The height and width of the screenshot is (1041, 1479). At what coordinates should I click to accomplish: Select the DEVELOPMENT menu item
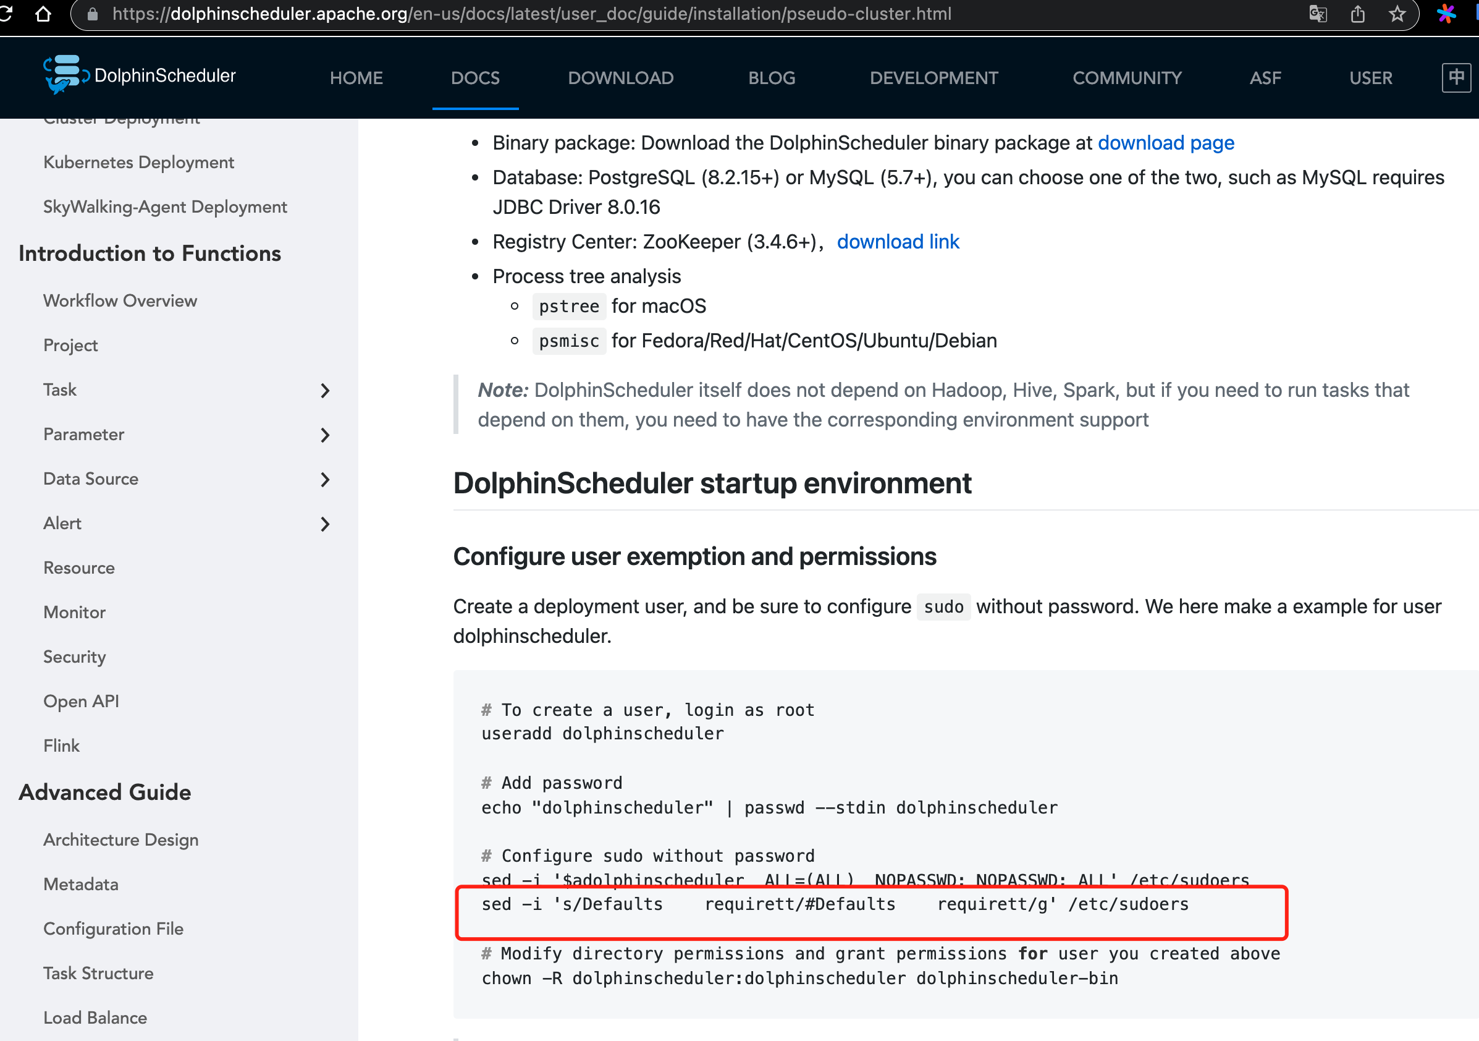(933, 77)
